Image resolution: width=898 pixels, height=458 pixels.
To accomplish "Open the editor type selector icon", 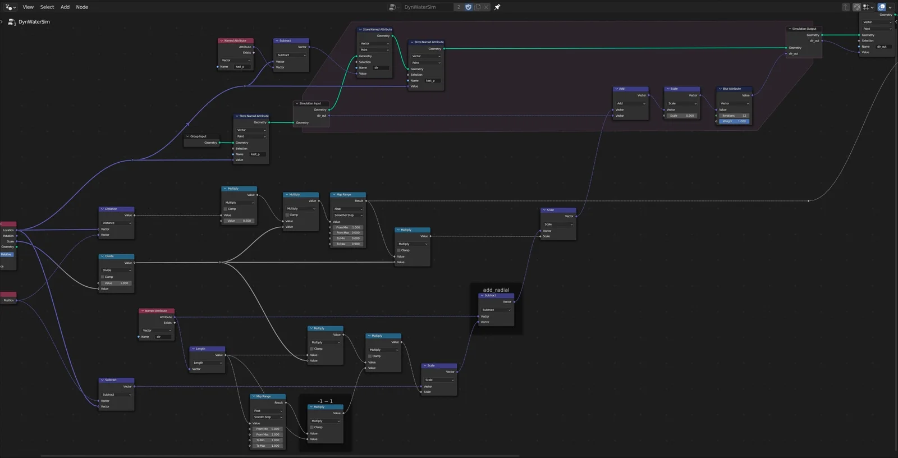I will [x=10, y=7].
